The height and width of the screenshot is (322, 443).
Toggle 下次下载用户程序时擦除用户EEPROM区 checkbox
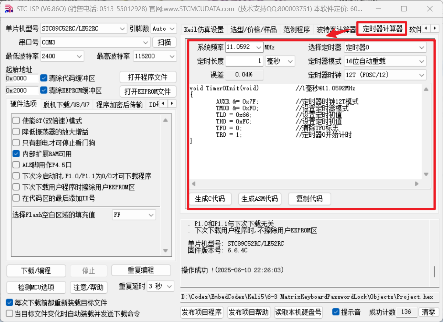pyautogui.click(x=16, y=187)
